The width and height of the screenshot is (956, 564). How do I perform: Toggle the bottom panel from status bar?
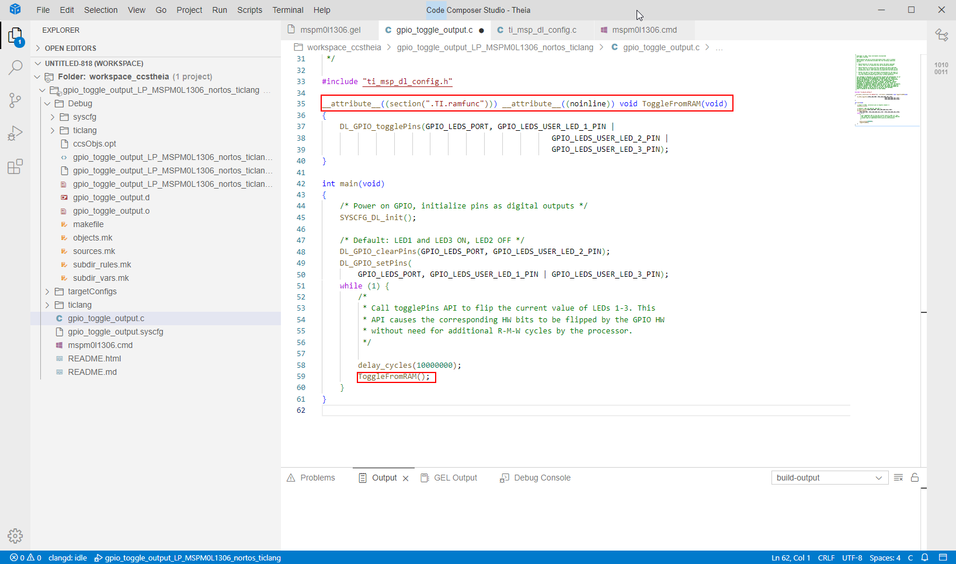point(943,558)
